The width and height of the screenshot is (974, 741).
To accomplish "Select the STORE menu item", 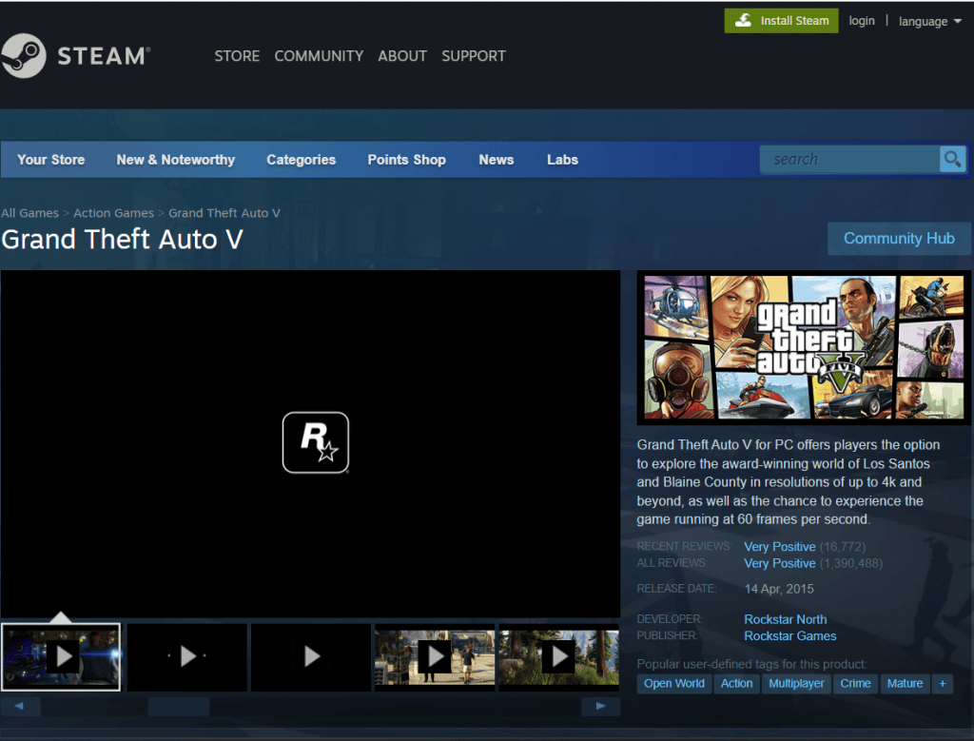I will coord(237,56).
